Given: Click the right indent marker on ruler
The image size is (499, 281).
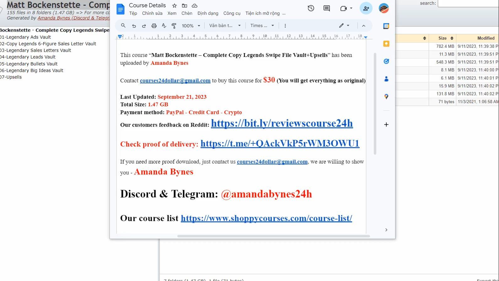Looking at the screenshot, I should coord(366,37).
